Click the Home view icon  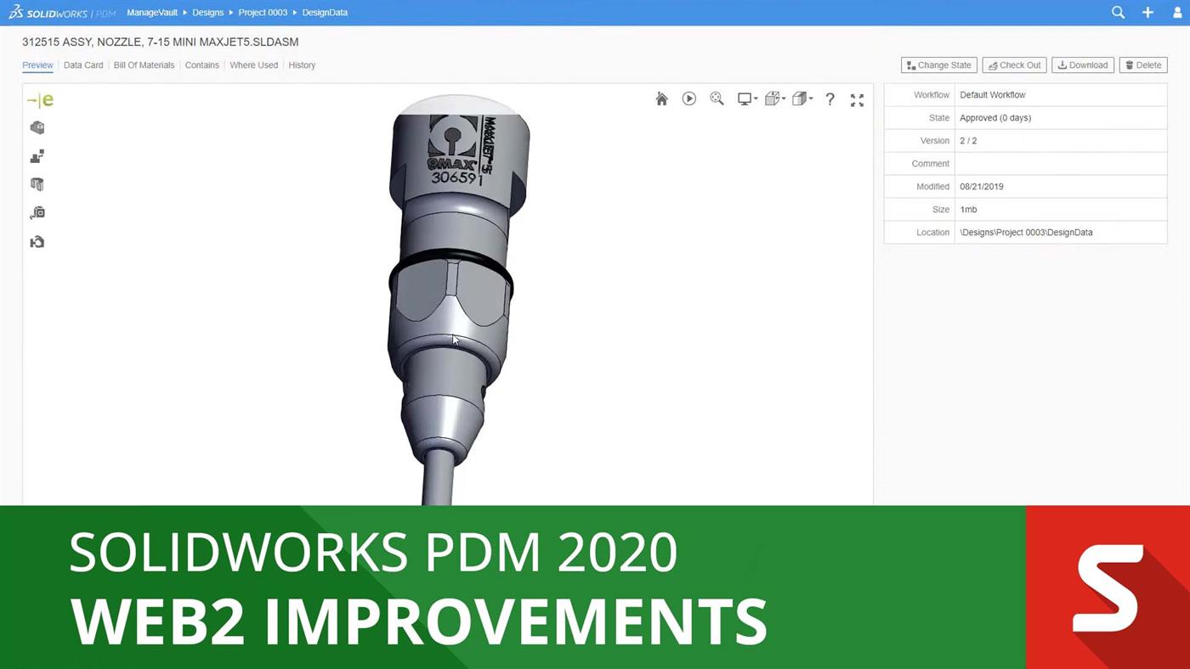pyautogui.click(x=661, y=98)
